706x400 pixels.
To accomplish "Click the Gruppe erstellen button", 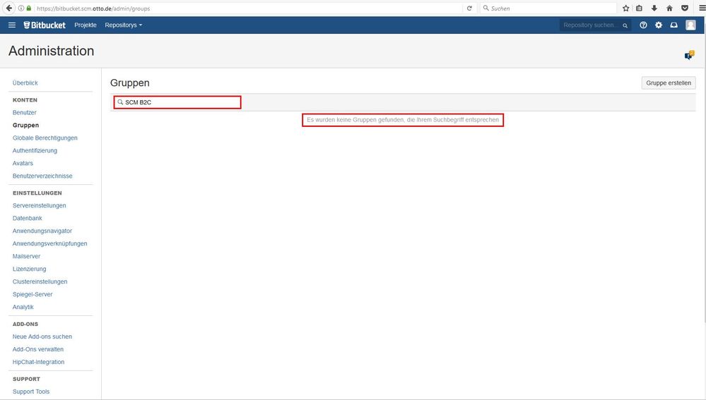I will coord(668,83).
